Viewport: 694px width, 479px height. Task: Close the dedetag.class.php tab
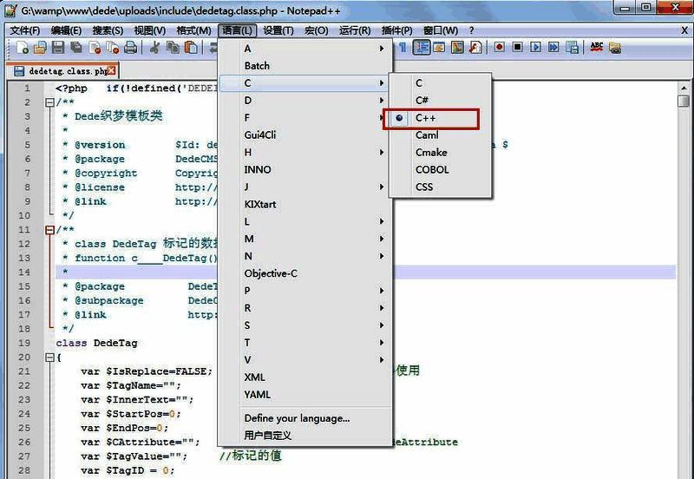click(112, 70)
